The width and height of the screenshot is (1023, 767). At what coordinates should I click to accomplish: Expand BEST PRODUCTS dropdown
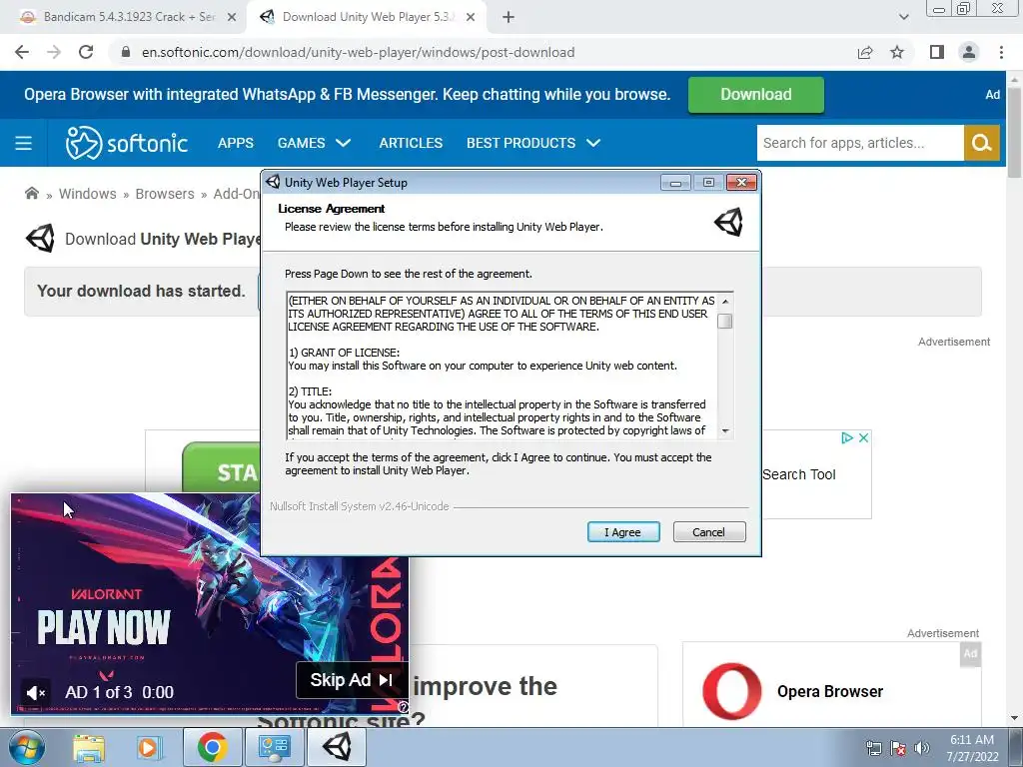tap(533, 143)
